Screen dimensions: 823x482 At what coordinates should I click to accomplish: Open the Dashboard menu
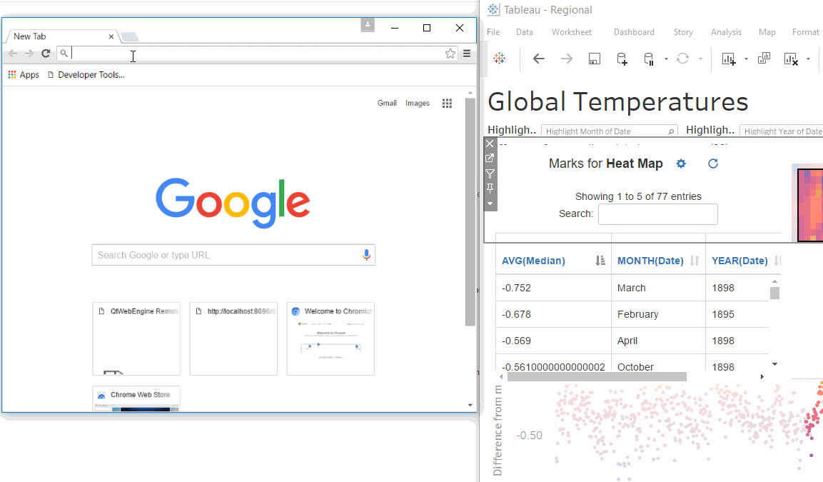click(x=634, y=32)
